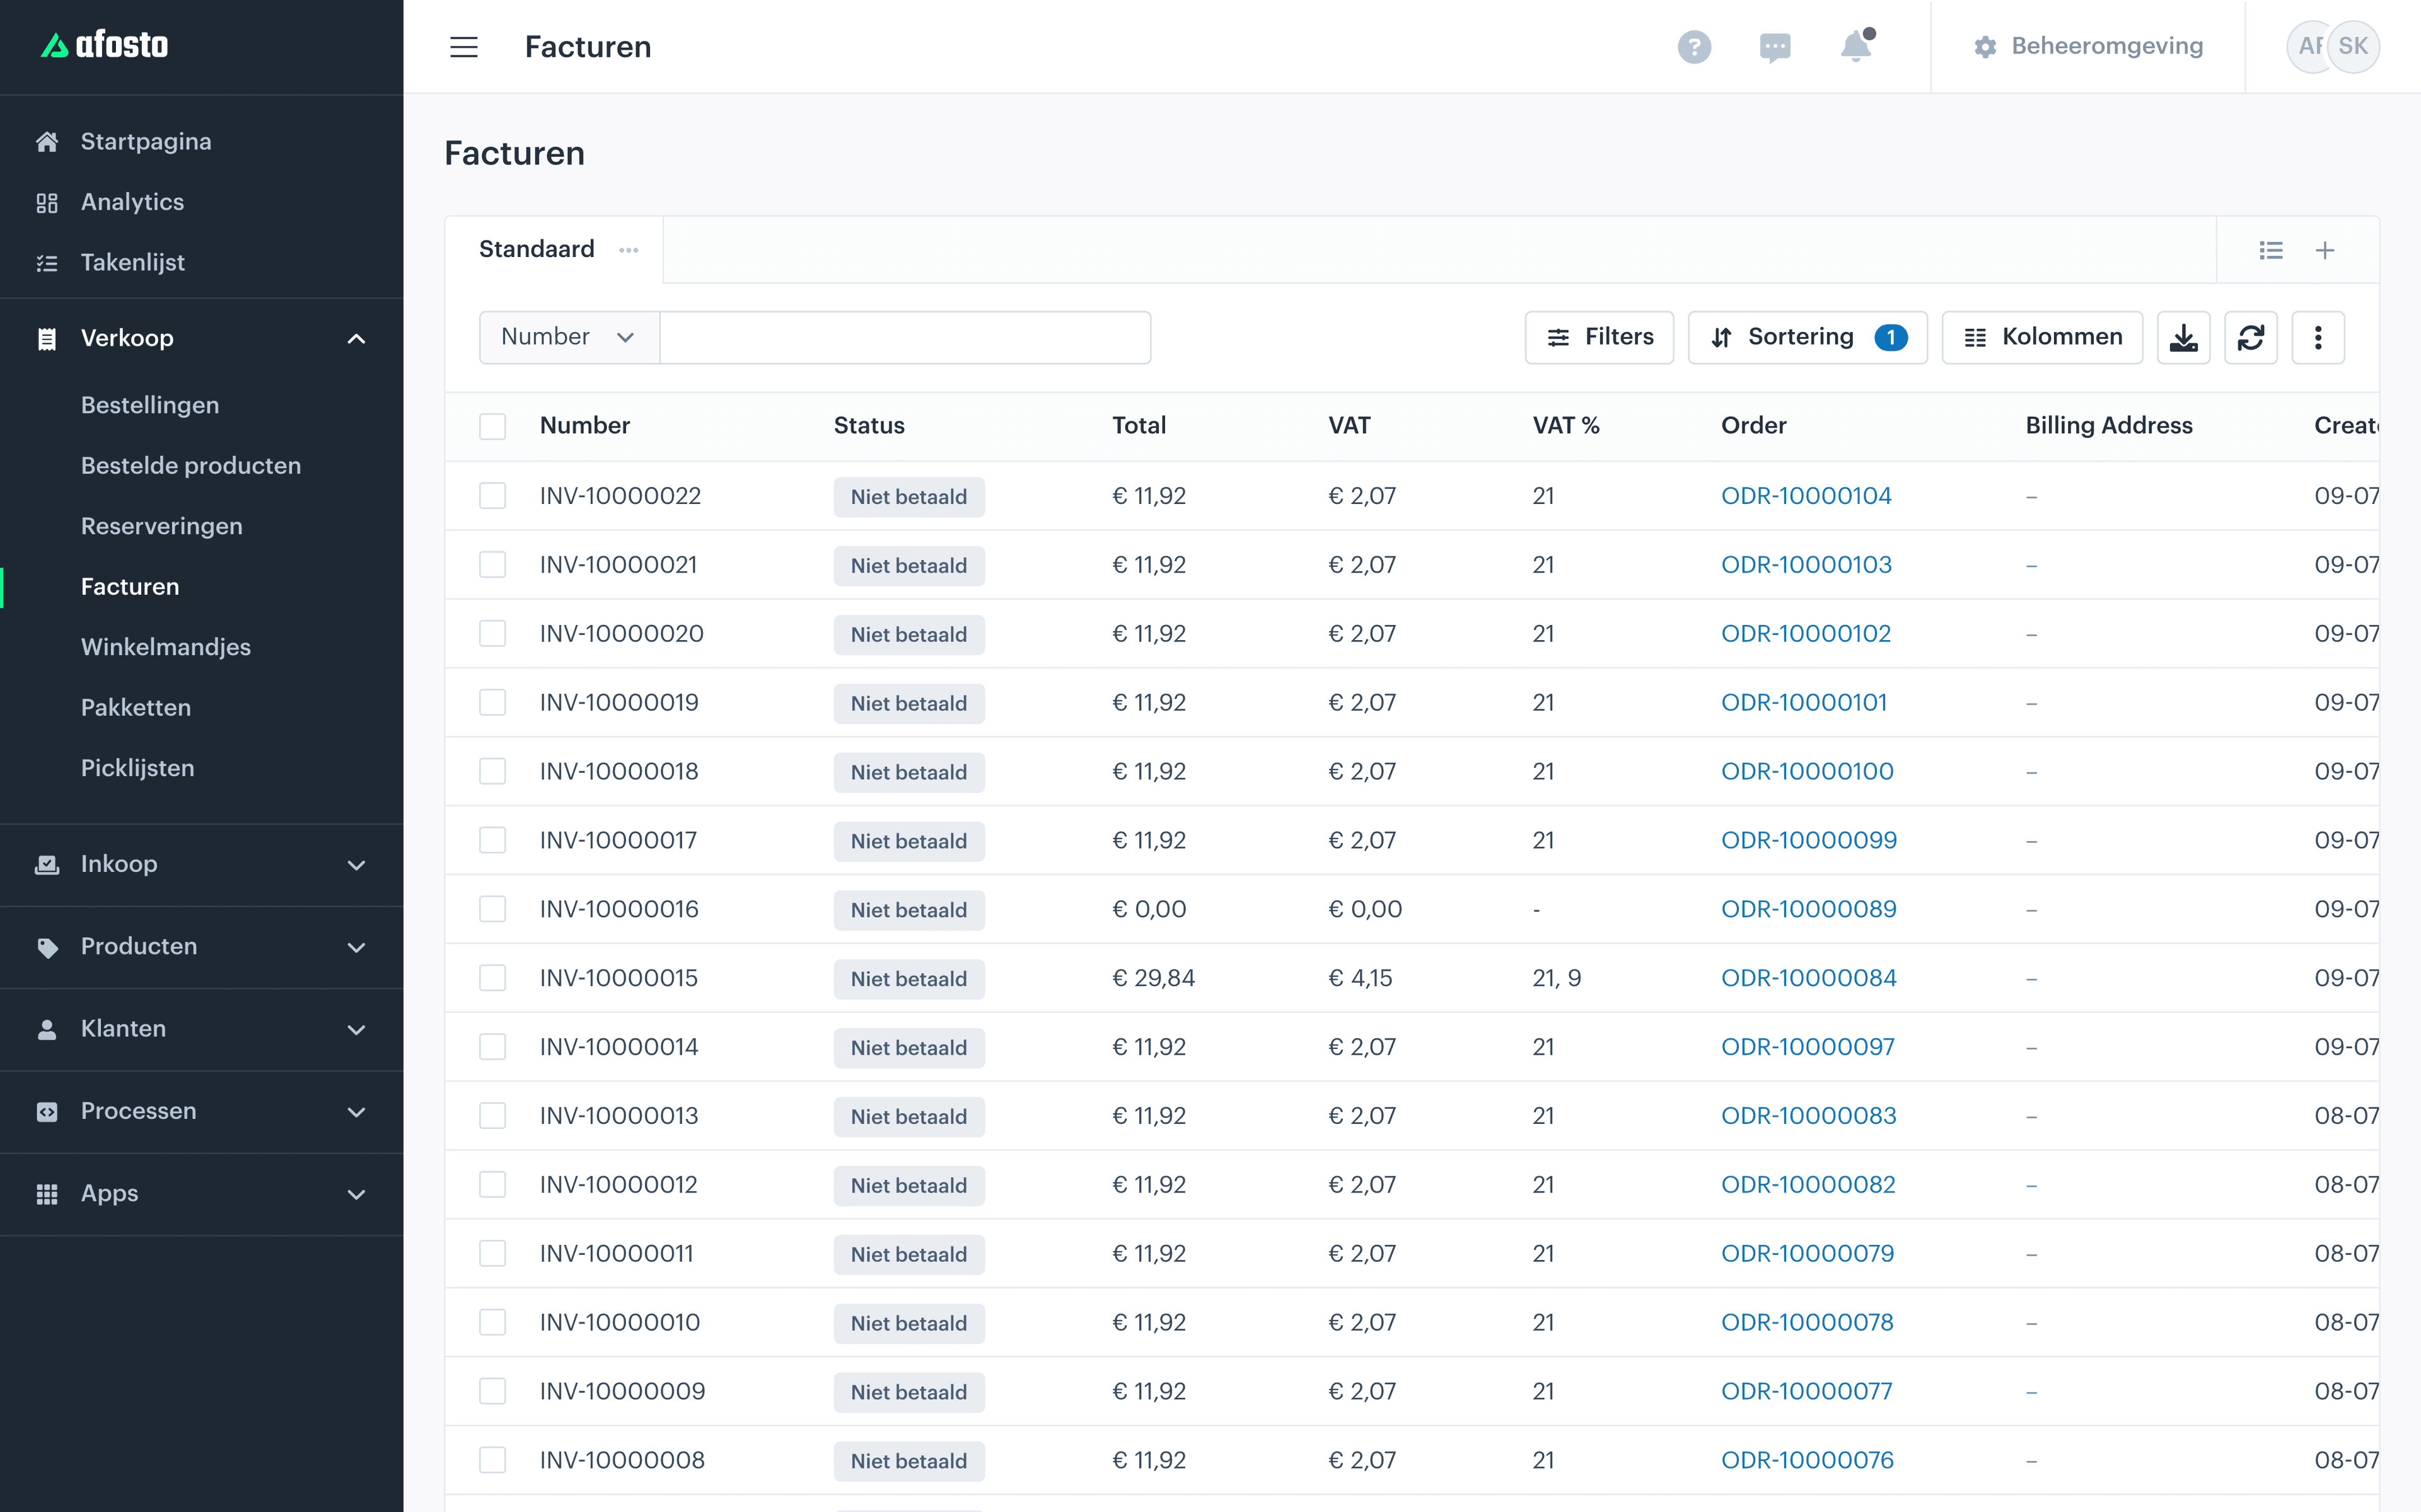Viewport: 2421px width, 1512px height.
Task: Click the Processen code icon
Action: pos(47,1112)
